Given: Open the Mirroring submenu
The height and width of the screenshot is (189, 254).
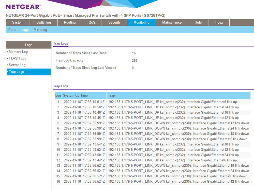Looking at the screenshot, I should click(40, 30).
